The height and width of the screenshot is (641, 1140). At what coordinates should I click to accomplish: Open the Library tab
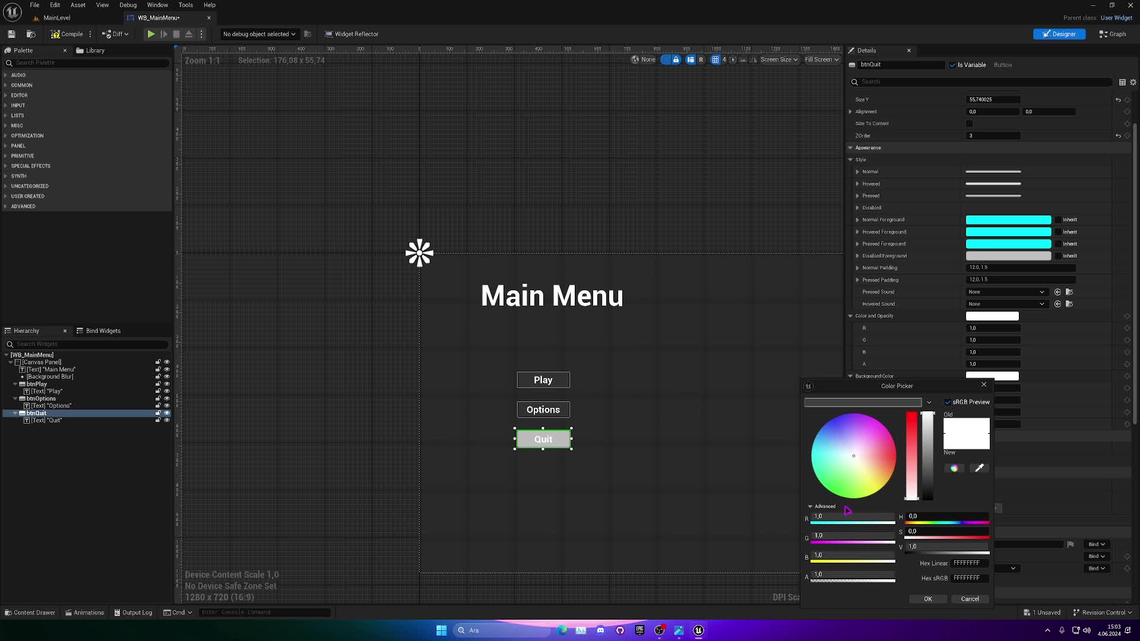pos(90,50)
